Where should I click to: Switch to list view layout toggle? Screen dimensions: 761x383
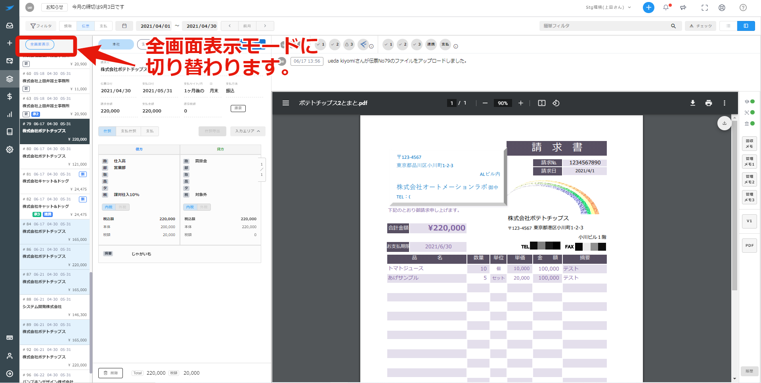(x=728, y=26)
